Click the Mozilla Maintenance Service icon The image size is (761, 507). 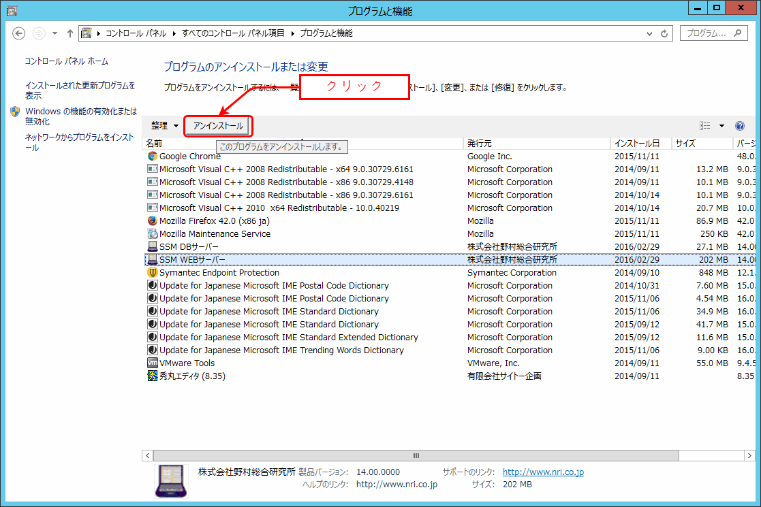(x=153, y=233)
